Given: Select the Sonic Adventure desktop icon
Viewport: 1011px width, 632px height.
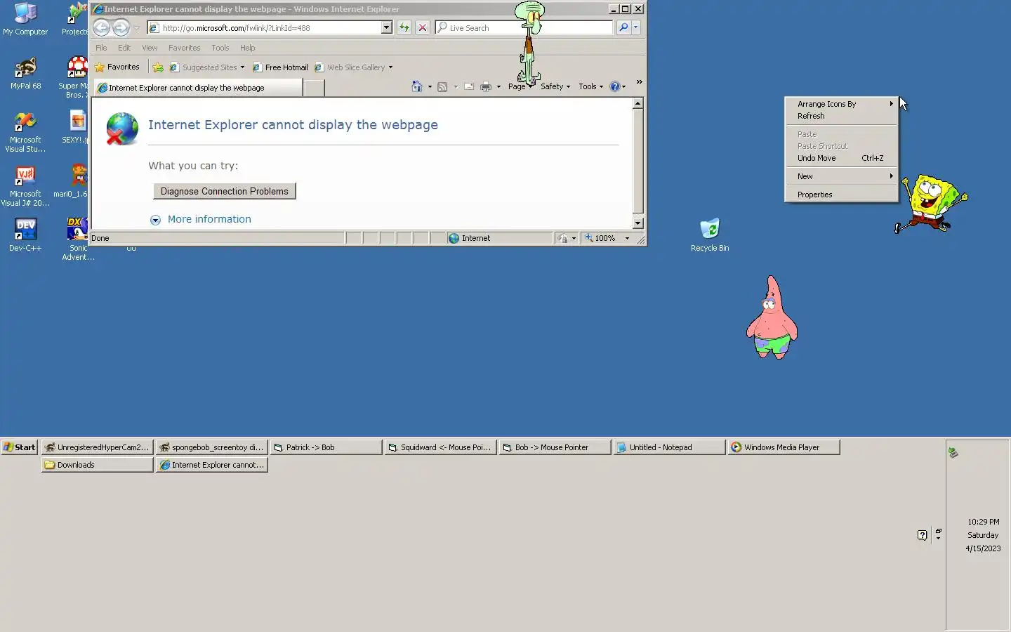Looking at the screenshot, I should click(77, 239).
